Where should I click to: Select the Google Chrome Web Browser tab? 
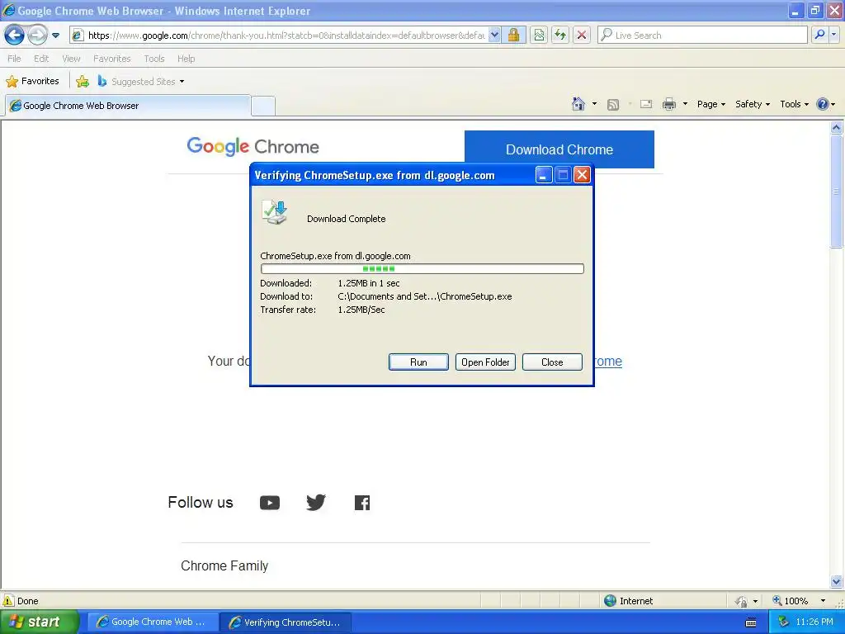tap(128, 106)
